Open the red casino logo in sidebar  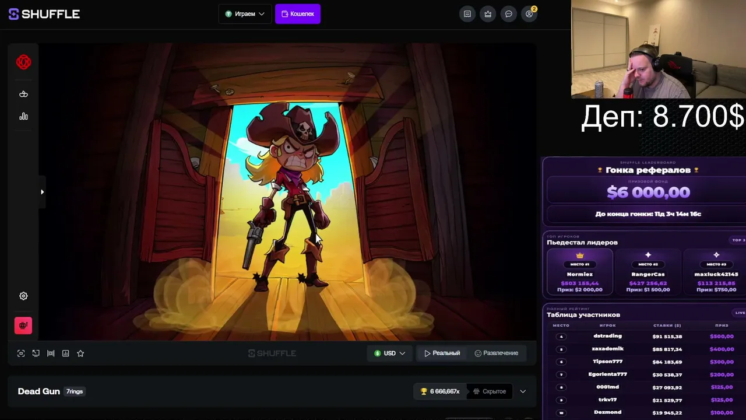(23, 62)
